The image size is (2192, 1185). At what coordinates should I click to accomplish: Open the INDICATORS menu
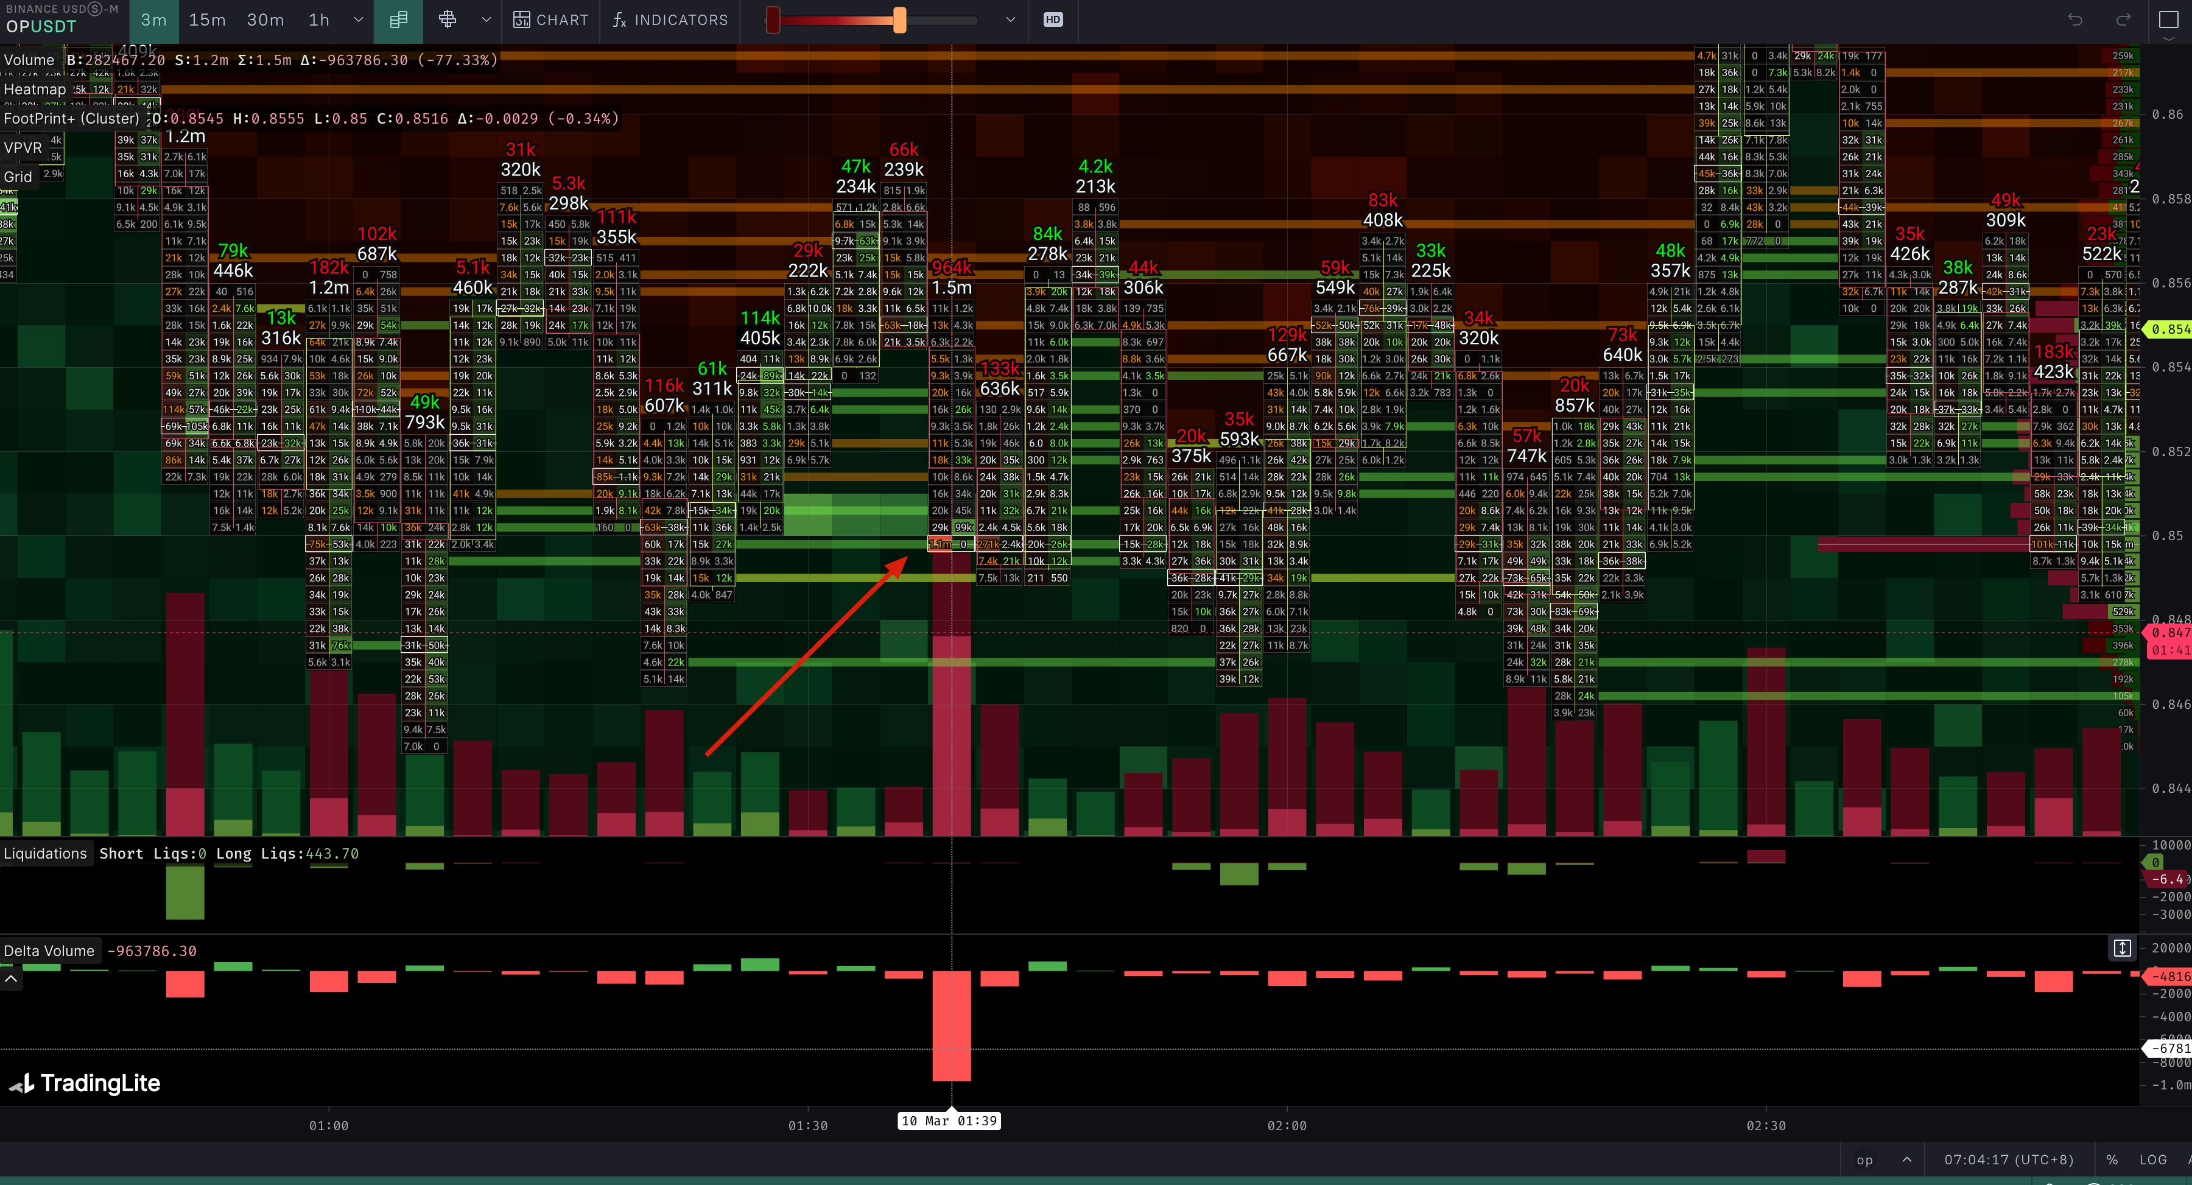point(670,19)
